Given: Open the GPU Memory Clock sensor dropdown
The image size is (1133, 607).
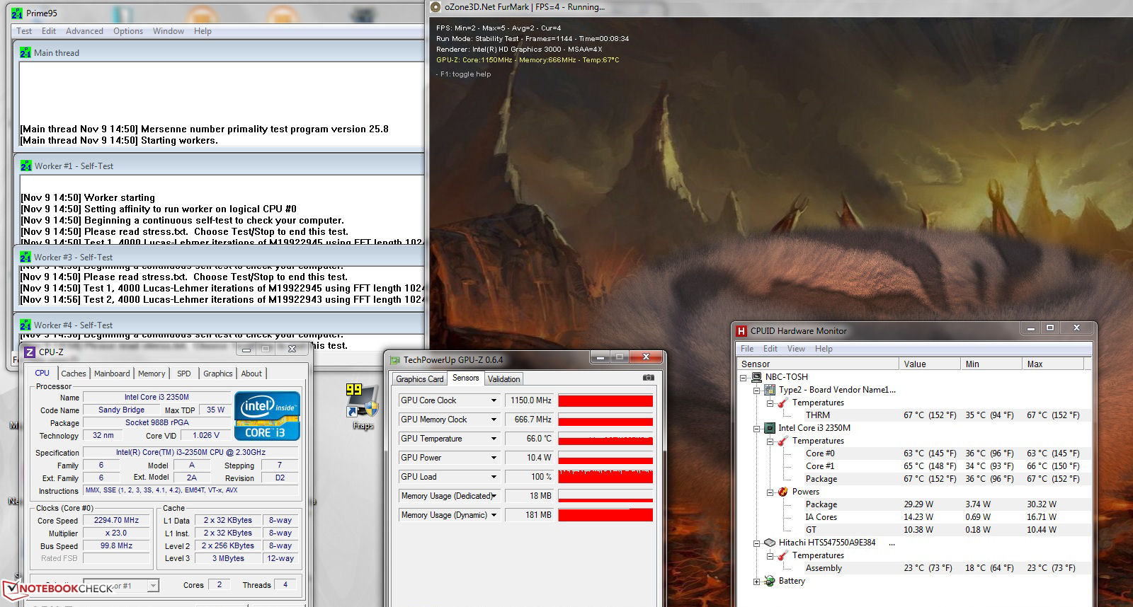Looking at the screenshot, I should pos(494,420).
